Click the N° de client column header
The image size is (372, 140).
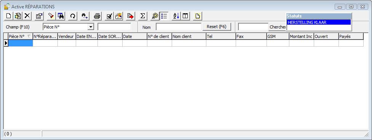[x=159, y=36]
